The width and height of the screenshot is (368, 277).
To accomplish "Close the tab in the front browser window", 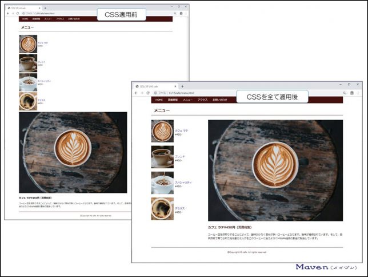I will point(175,86).
